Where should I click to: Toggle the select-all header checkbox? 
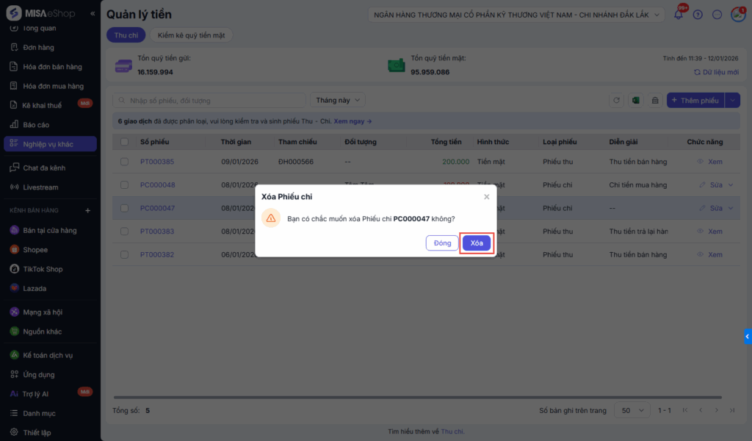(x=124, y=142)
